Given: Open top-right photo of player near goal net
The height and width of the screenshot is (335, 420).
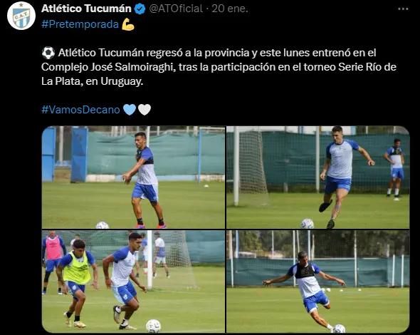Looking at the screenshot, I should point(318,177).
